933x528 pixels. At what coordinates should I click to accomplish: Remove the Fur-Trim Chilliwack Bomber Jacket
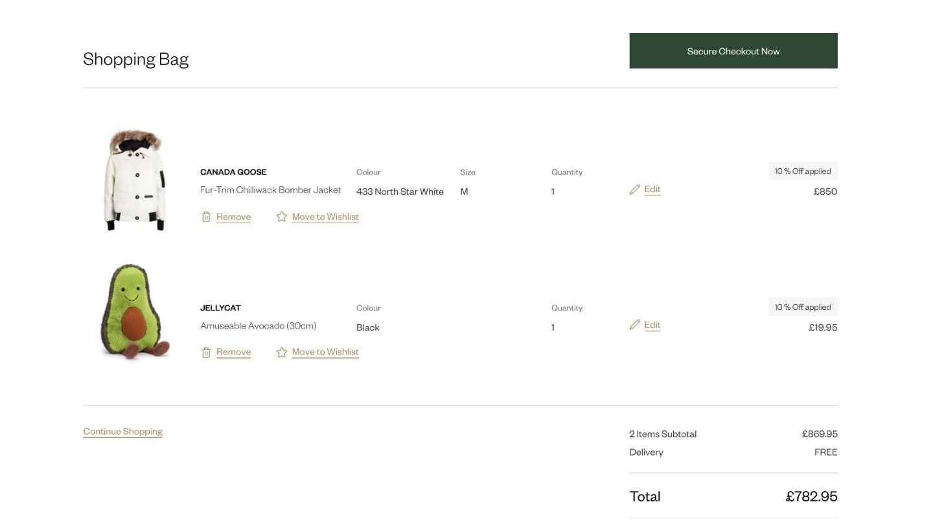[x=233, y=217]
